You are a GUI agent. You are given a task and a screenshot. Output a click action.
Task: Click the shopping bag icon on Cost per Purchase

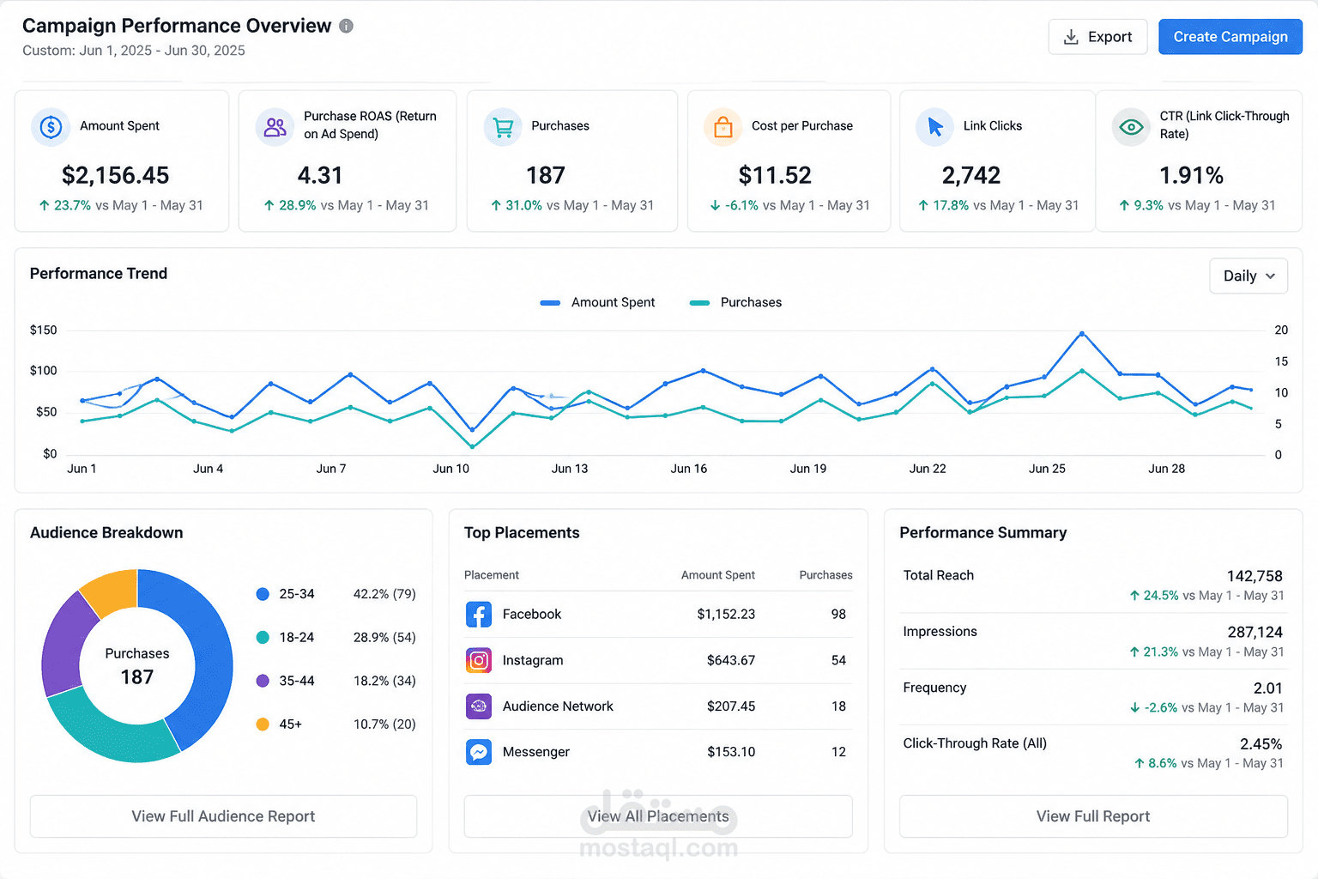pyautogui.click(x=723, y=127)
